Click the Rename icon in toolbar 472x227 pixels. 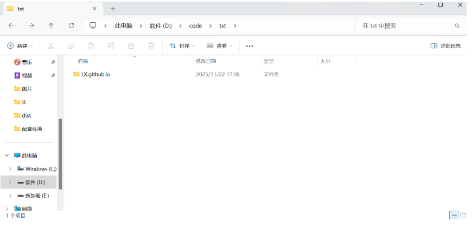[x=111, y=46]
